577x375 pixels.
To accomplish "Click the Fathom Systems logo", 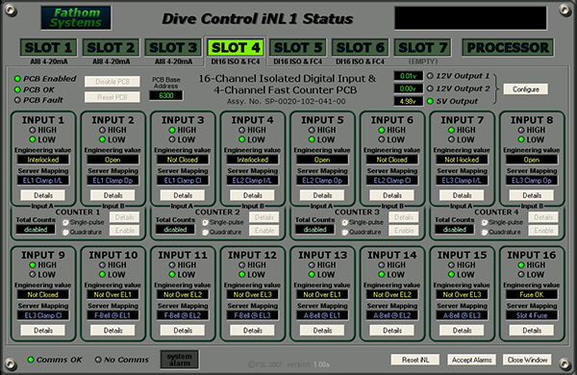I will pyautogui.click(x=76, y=17).
